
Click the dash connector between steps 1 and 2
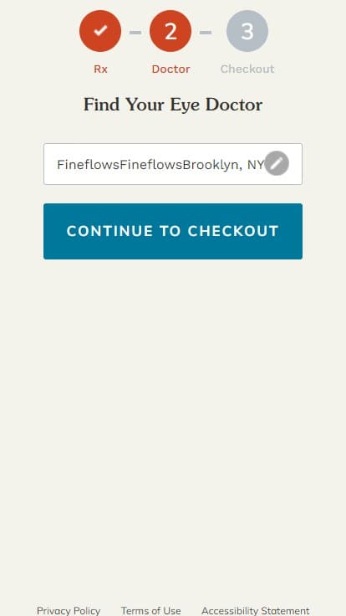click(x=135, y=32)
